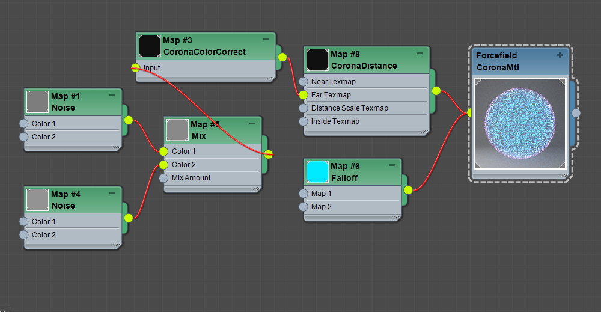Select the Forcefield CoronaMtl title bar

[x=520, y=61]
